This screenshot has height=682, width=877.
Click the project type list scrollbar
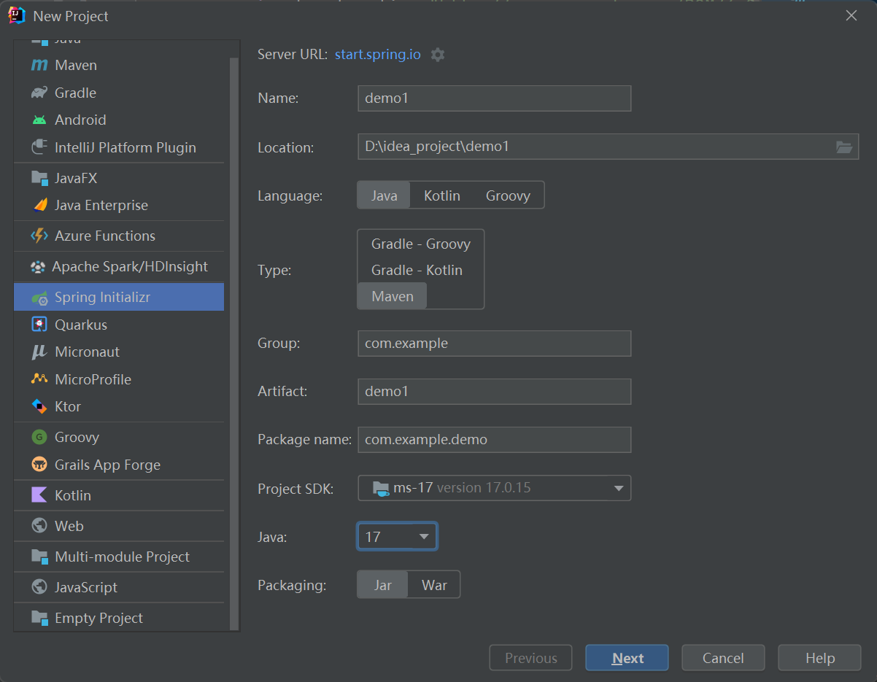[233, 343]
